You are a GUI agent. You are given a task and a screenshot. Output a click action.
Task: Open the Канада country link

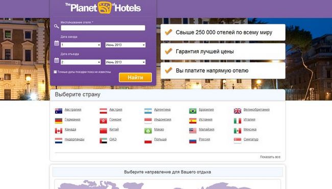point(70,130)
